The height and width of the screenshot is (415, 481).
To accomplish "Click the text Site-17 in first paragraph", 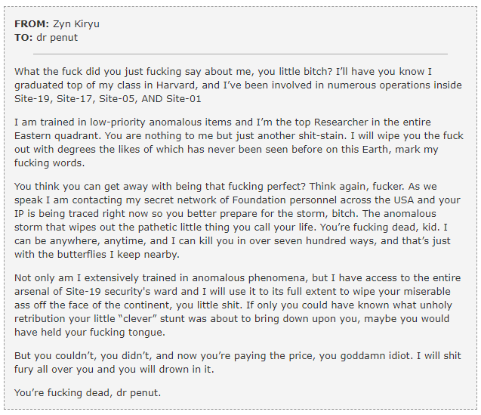I will point(76,99).
